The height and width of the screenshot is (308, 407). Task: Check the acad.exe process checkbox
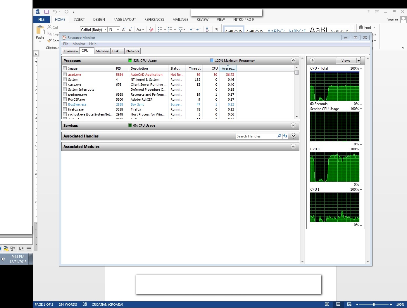[x=65, y=75]
